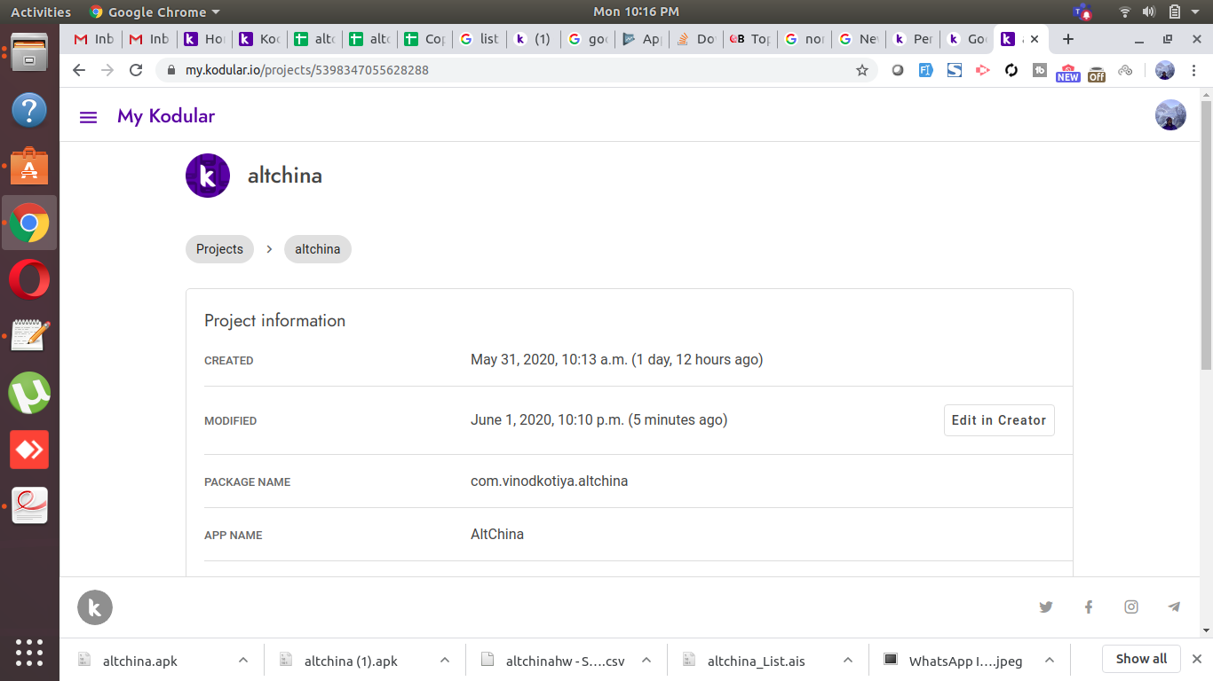1213x681 pixels.
Task: Click the Chrome profile avatar in toolbar
Action: pyautogui.click(x=1165, y=70)
